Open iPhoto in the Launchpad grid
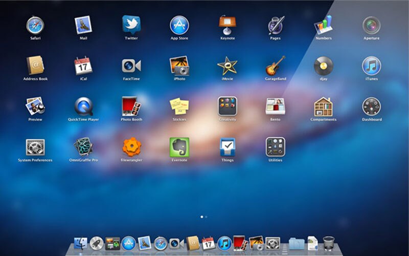This screenshot has width=409, height=256. (179, 66)
